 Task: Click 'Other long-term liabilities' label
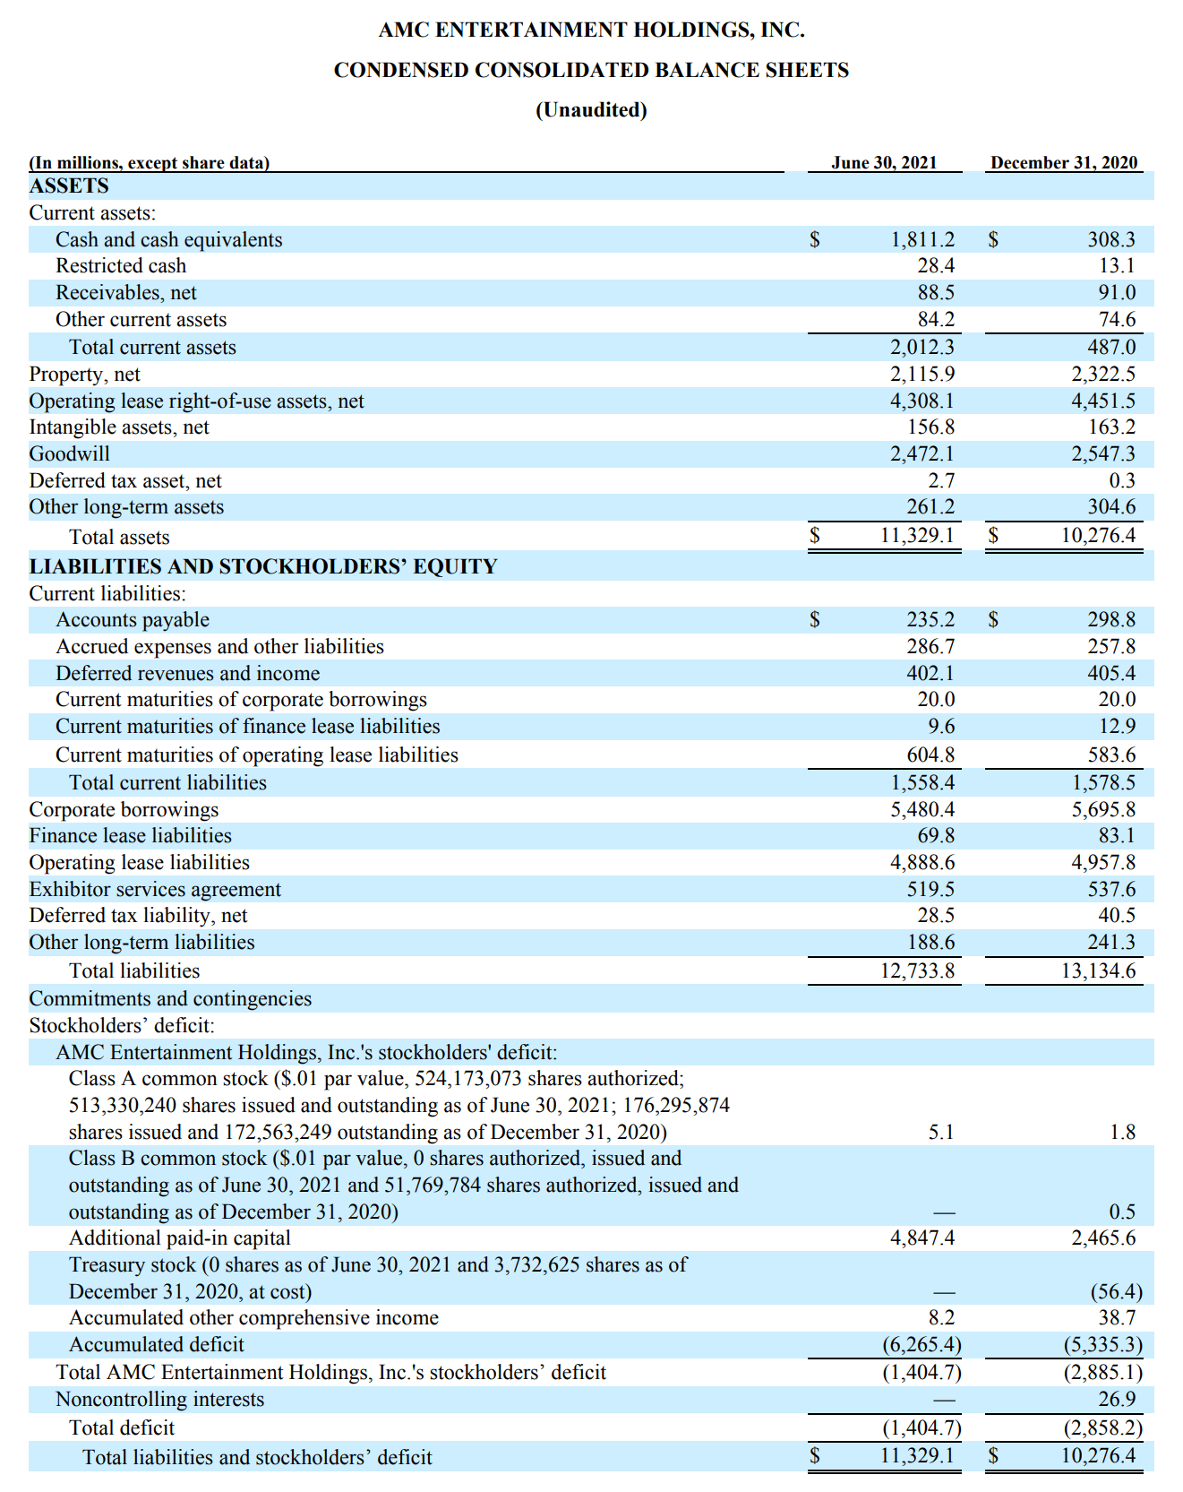coord(141,943)
